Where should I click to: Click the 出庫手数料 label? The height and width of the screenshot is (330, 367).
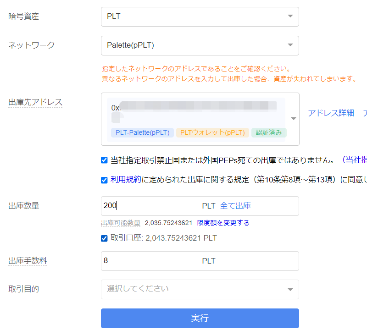click(x=28, y=260)
